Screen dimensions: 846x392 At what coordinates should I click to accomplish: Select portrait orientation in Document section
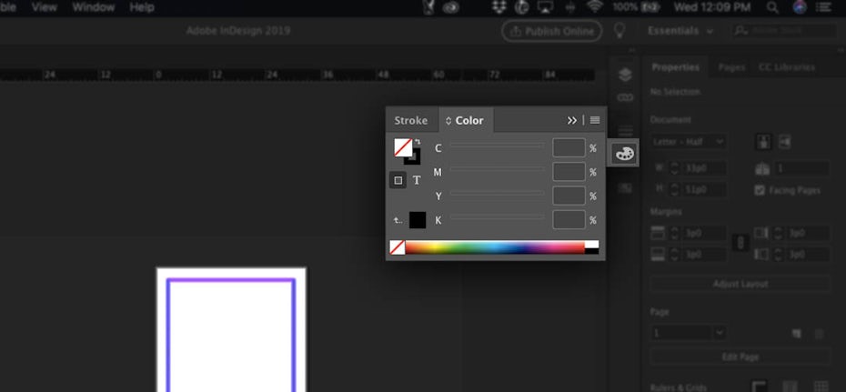[761, 142]
